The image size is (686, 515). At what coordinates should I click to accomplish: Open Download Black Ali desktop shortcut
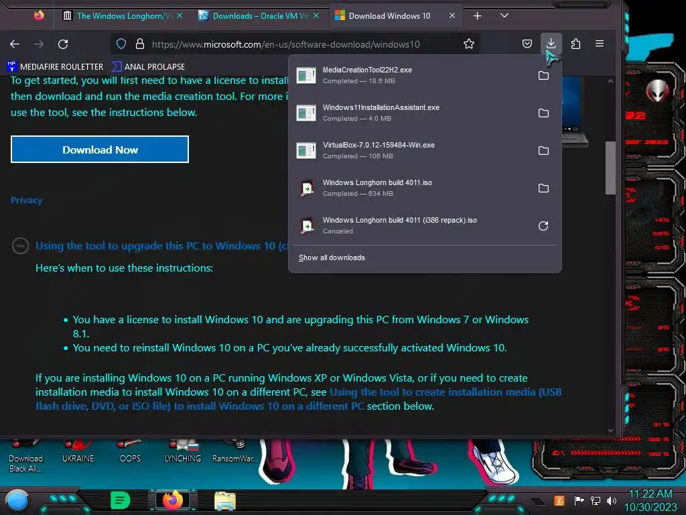point(26,457)
